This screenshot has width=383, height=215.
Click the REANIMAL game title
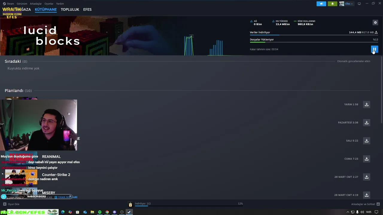pos(51,156)
